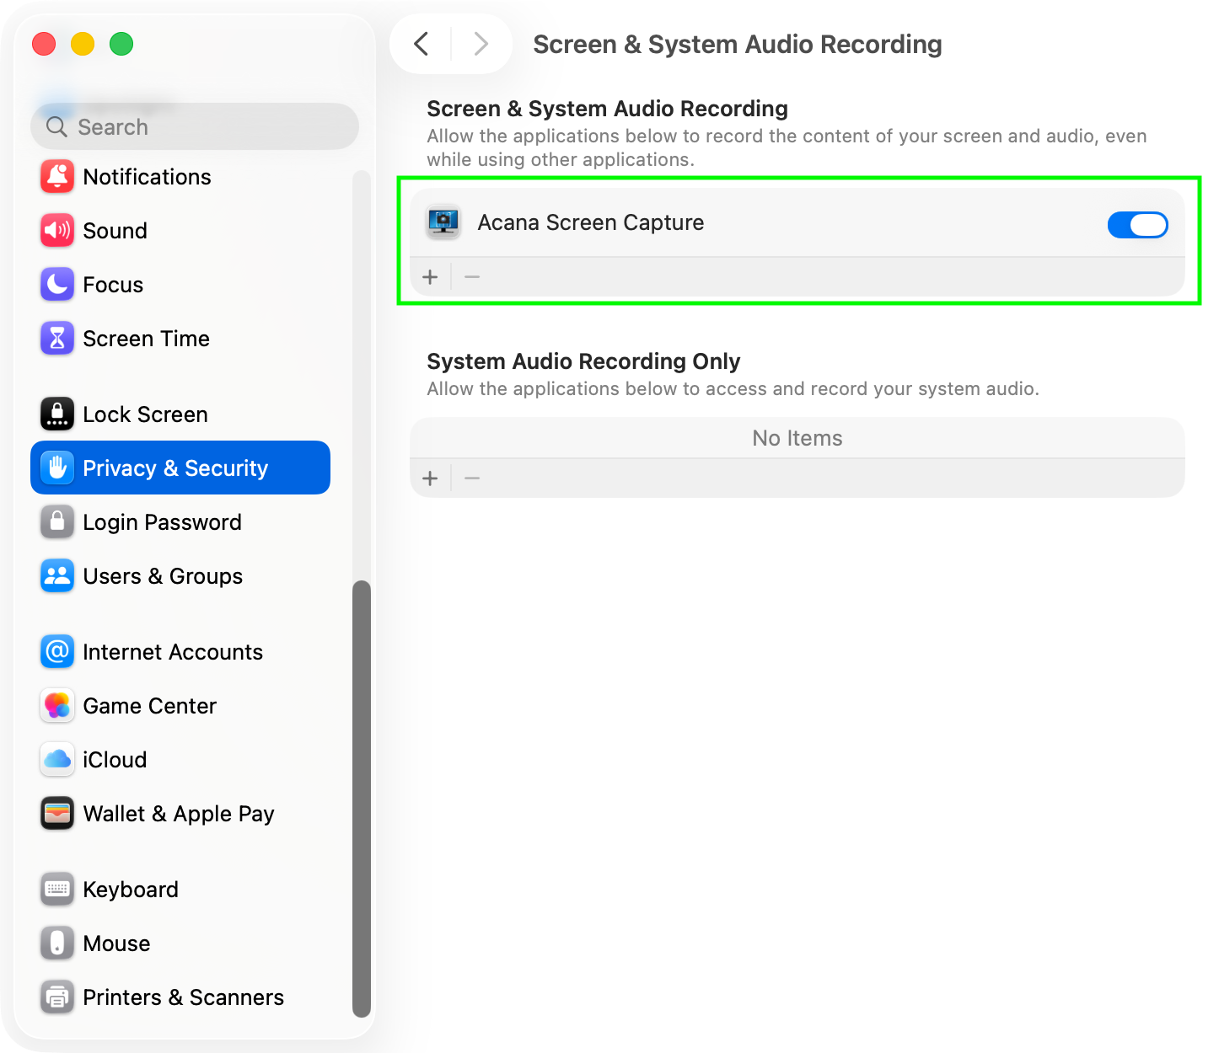Open Users & Groups pane
Viewport: 1219px width, 1053px height.
tap(163, 576)
